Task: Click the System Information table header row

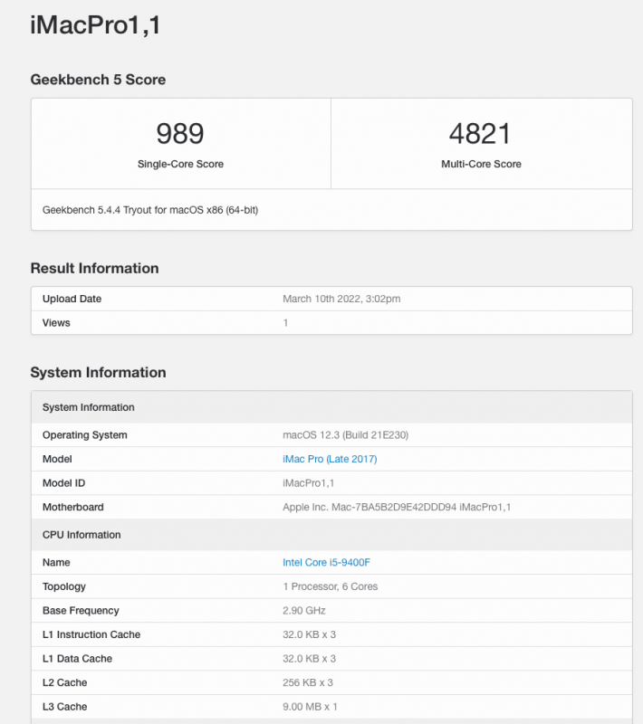Action: coord(331,407)
